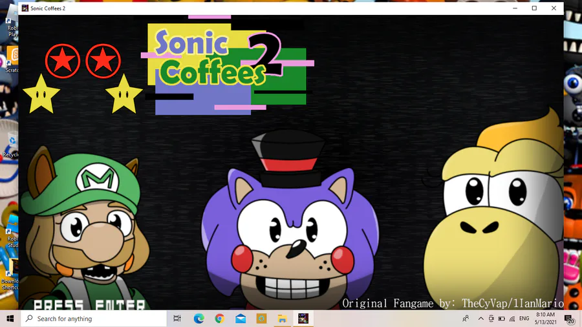Click the Sonic Coffees 2 title bar icon
582x327 pixels.
click(25, 8)
